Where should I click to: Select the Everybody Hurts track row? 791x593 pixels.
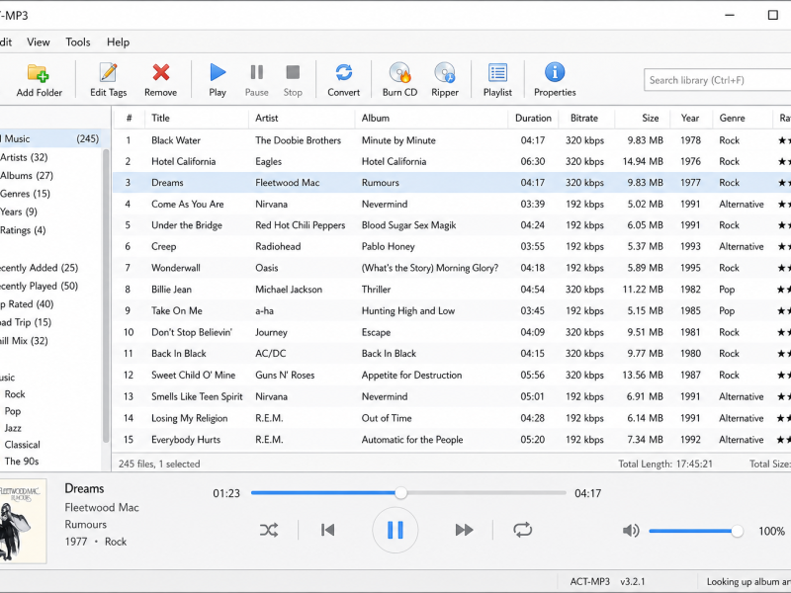(x=452, y=440)
